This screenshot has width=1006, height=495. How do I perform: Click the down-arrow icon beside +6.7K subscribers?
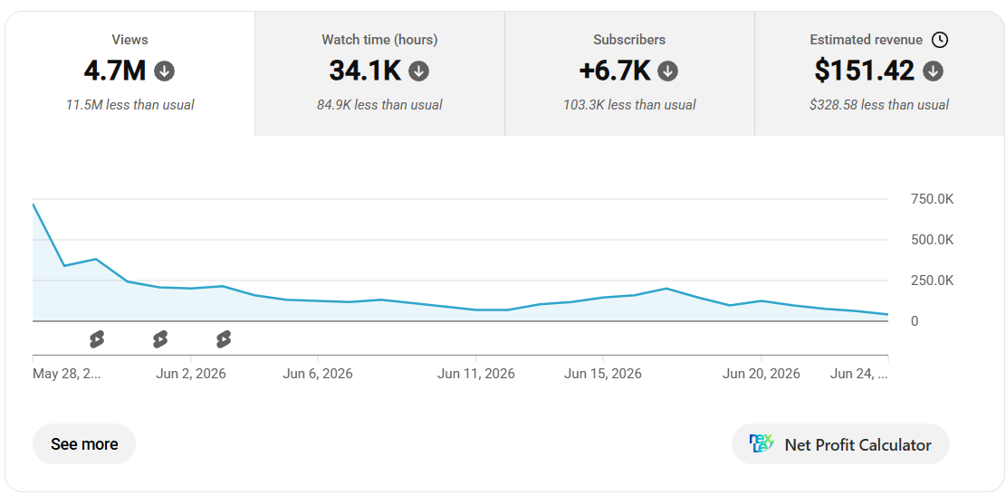point(668,71)
